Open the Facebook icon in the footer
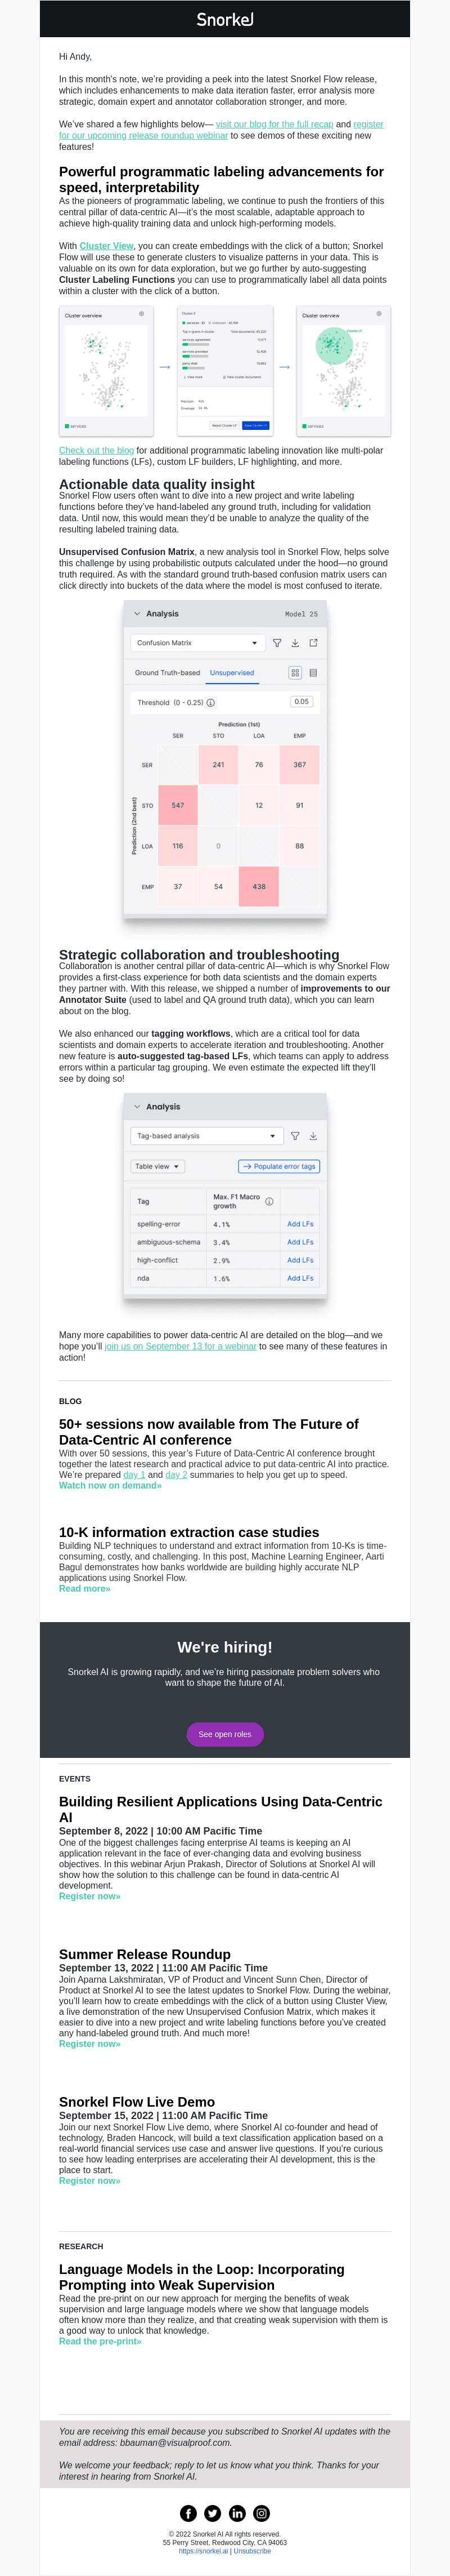 click(188, 2513)
